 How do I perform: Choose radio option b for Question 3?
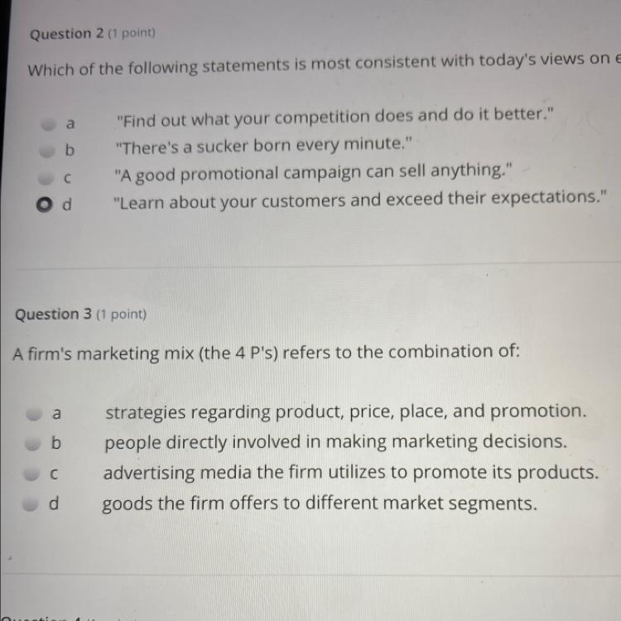click(33, 444)
